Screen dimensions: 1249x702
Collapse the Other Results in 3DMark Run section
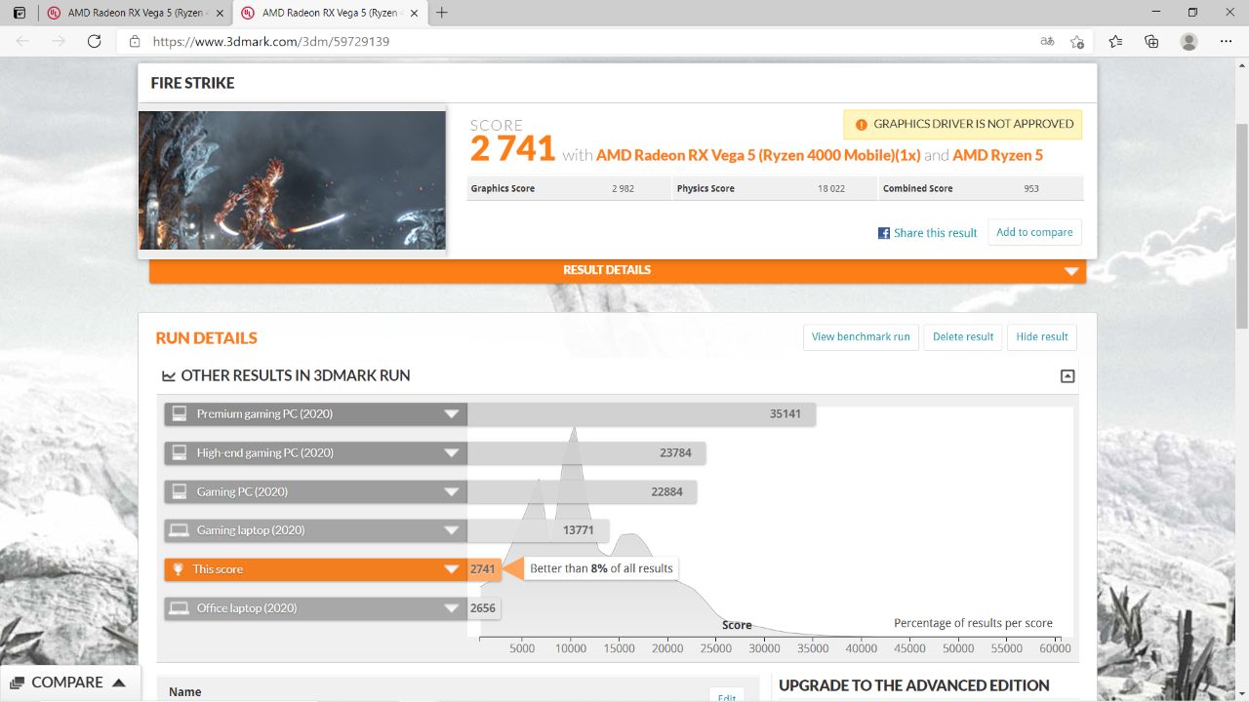coord(1068,376)
